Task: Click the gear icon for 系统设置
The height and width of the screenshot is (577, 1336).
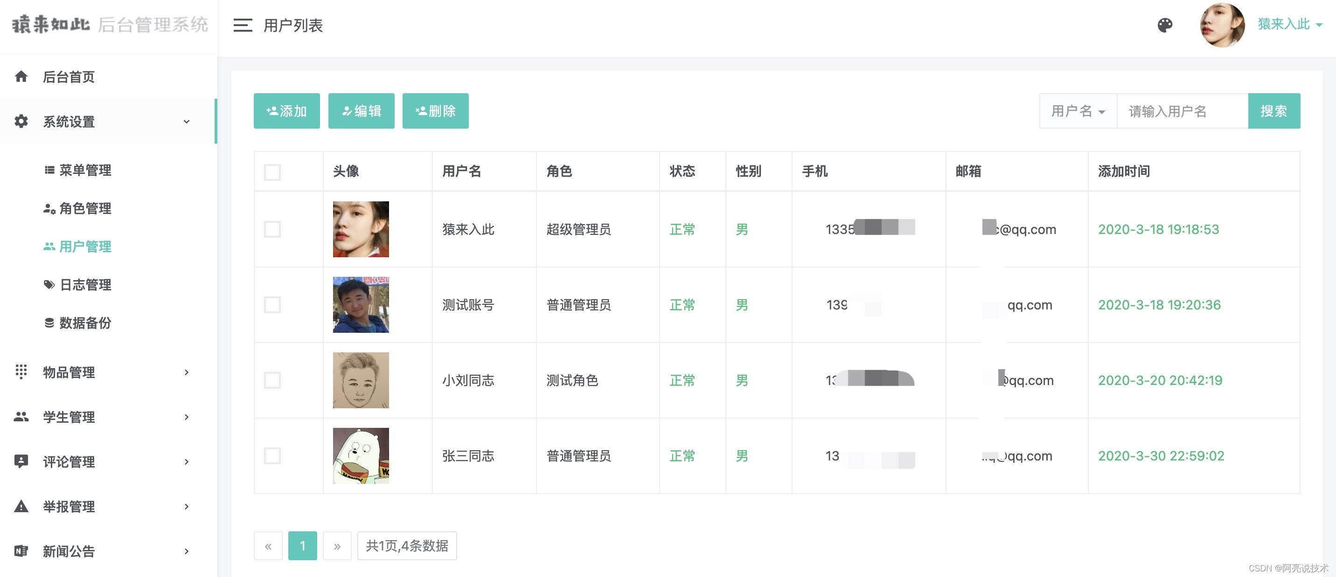Action: (x=21, y=121)
